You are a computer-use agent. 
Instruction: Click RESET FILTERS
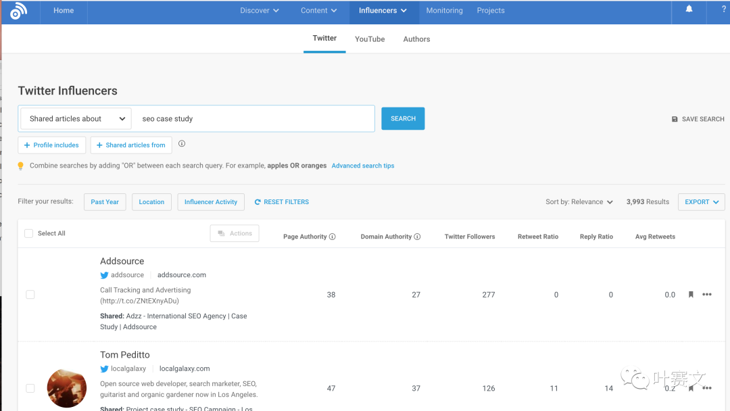click(x=282, y=202)
